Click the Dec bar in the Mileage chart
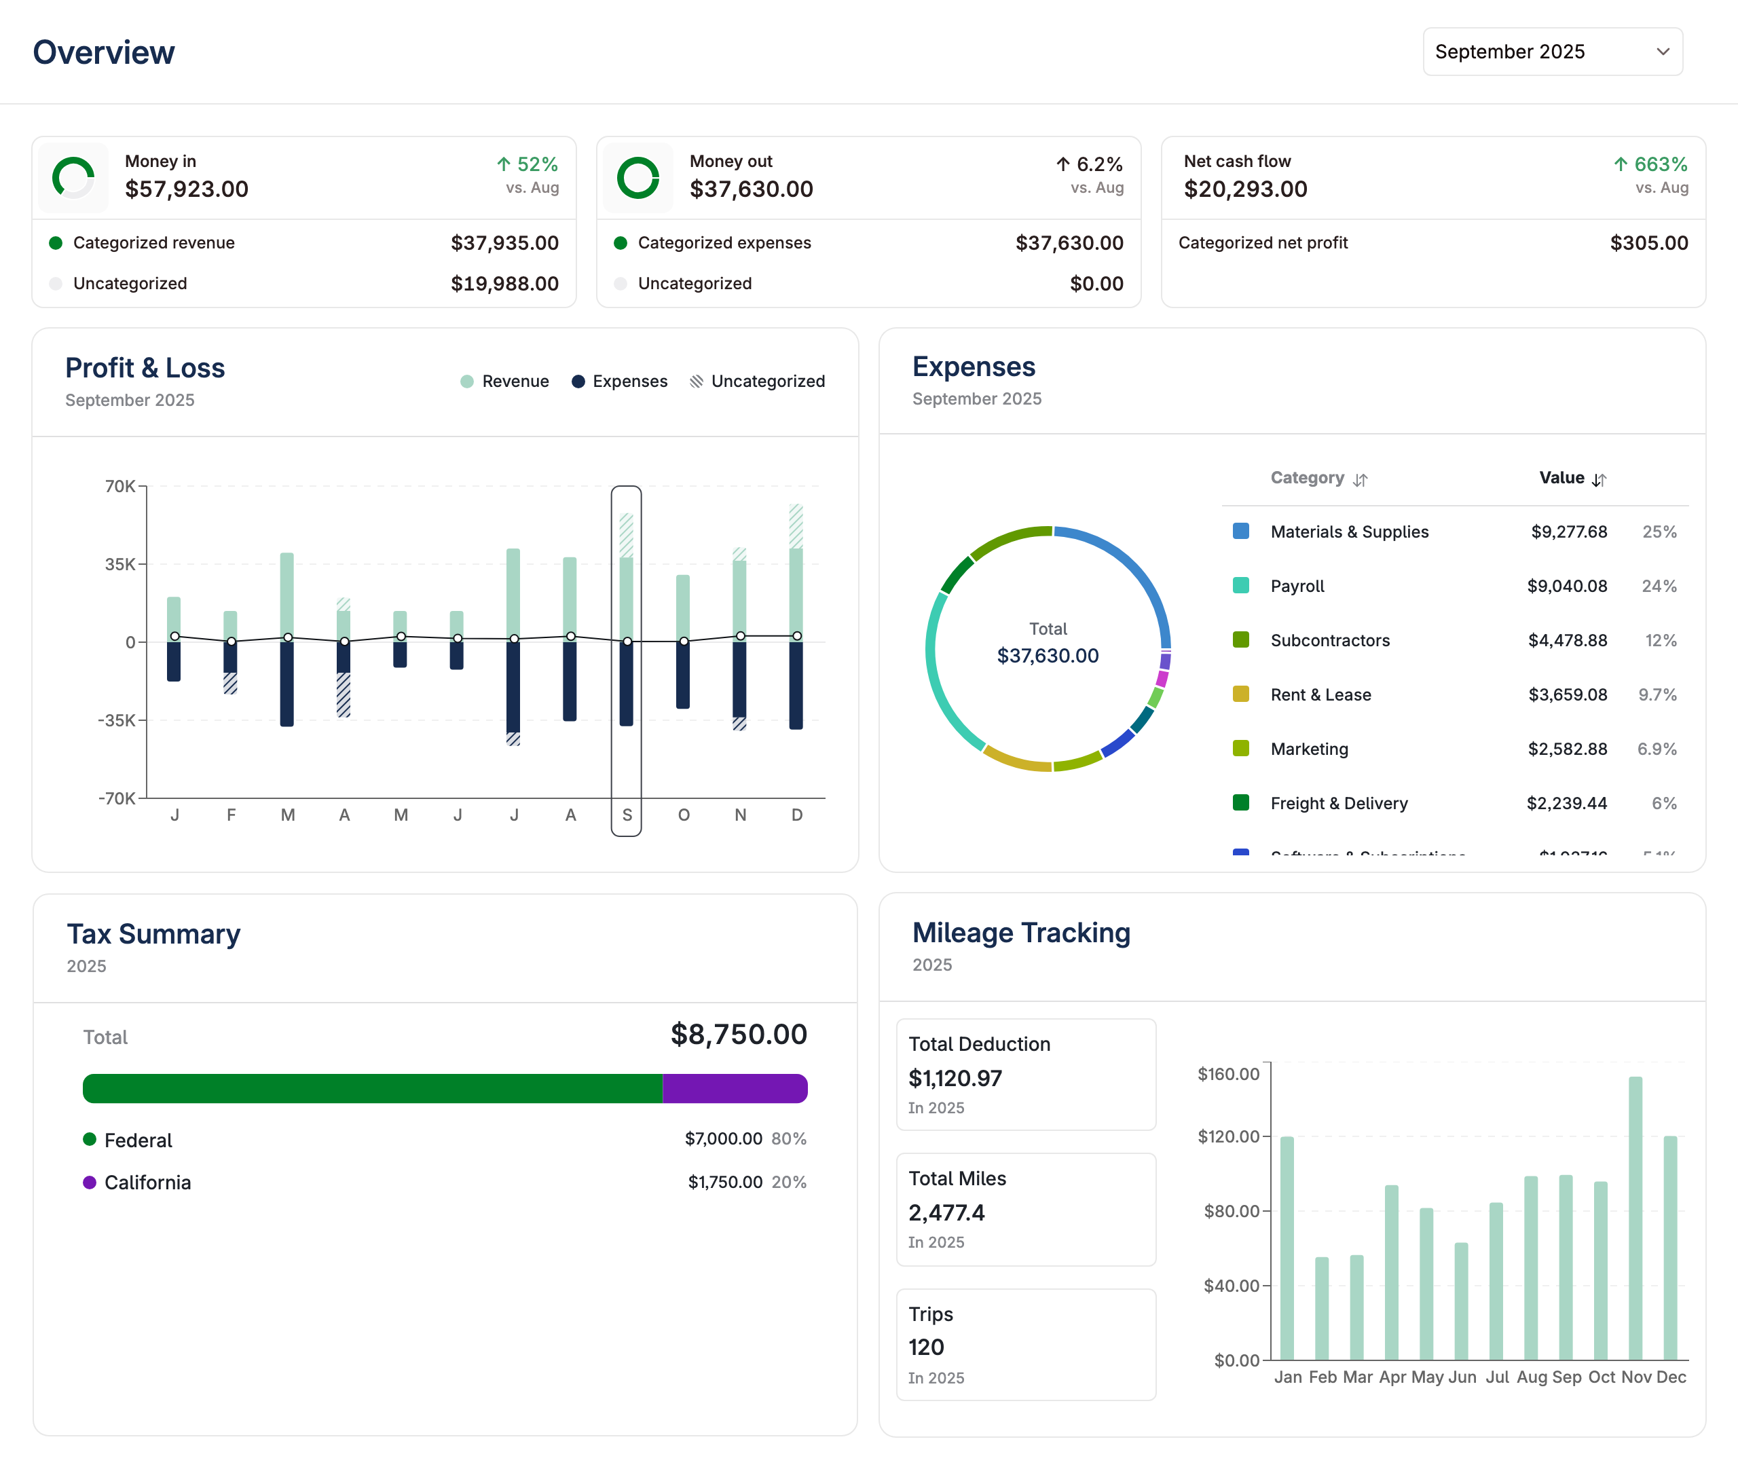 point(1671,1248)
